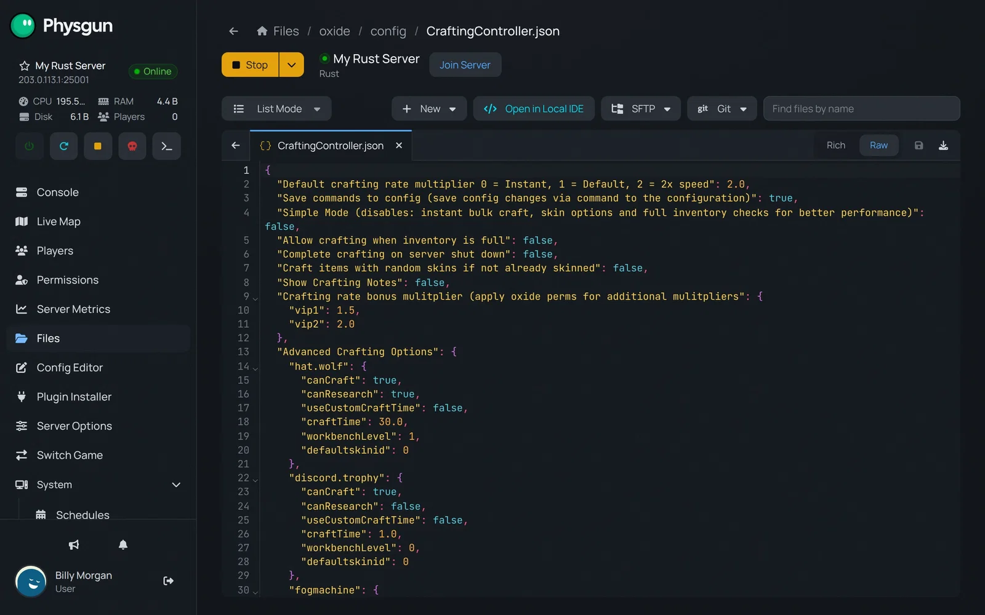This screenshot has height=615, width=985.
Task: Download the file with the download icon
Action: (943, 146)
